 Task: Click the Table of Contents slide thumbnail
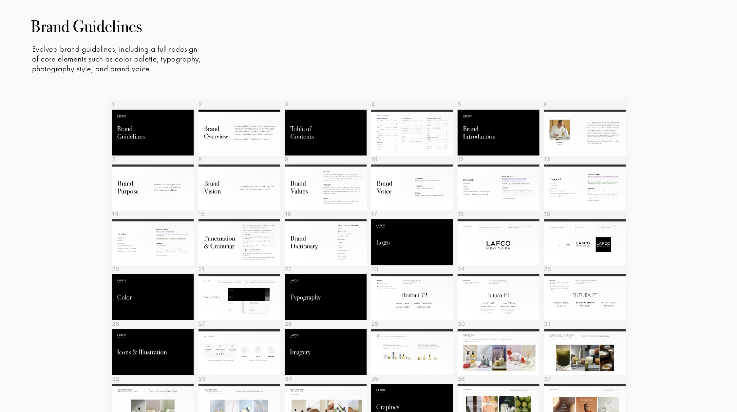tap(326, 133)
